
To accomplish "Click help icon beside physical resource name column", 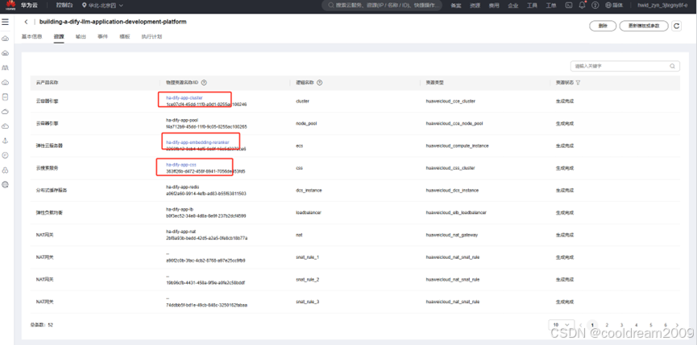I will pyautogui.click(x=204, y=83).
